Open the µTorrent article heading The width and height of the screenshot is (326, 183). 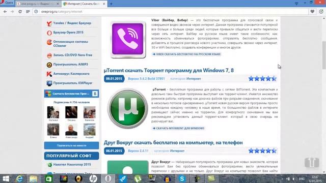(x=169, y=70)
